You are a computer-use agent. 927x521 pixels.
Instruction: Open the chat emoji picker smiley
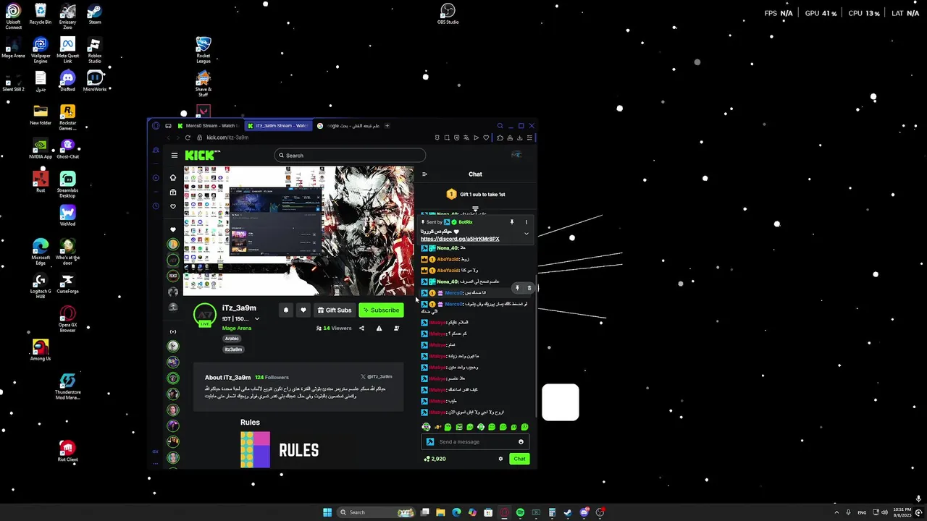pos(521,441)
